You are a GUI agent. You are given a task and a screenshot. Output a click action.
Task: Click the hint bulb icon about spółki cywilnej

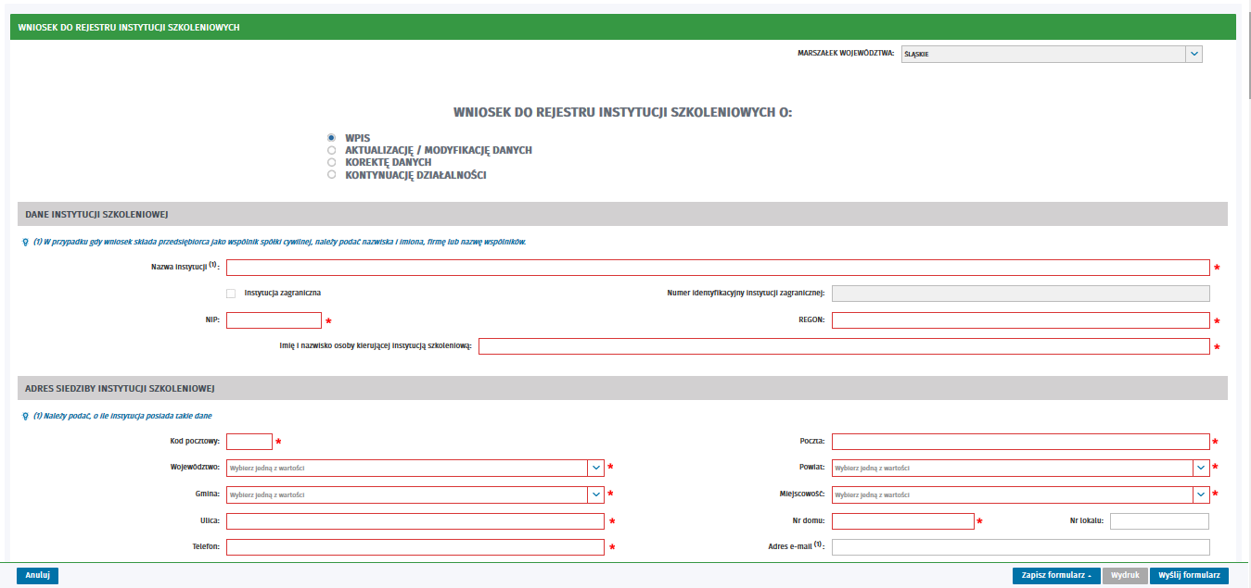point(24,242)
